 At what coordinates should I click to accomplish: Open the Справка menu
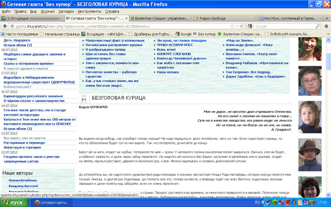112,12
